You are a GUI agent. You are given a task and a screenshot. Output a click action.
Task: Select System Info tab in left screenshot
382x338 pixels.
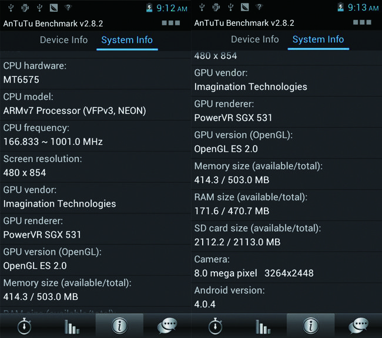(127, 40)
